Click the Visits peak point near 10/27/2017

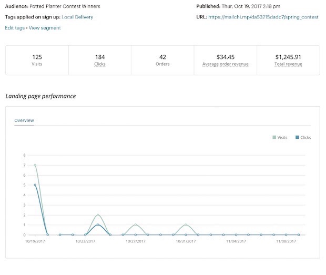click(136, 225)
